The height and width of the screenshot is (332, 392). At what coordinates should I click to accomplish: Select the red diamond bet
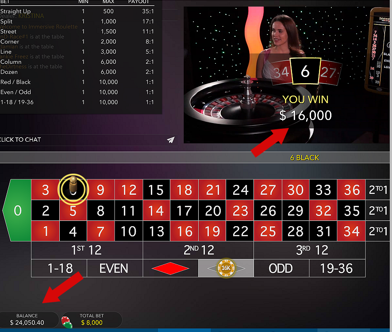click(170, 268)
